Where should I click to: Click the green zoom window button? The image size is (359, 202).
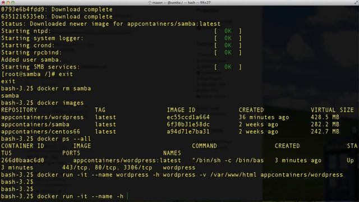13,2
